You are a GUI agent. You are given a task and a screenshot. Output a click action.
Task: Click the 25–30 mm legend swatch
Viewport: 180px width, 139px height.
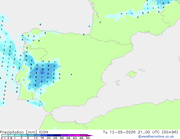click(x=57, y=135)
